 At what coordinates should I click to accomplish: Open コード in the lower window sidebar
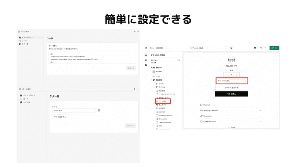pos(24,99)
